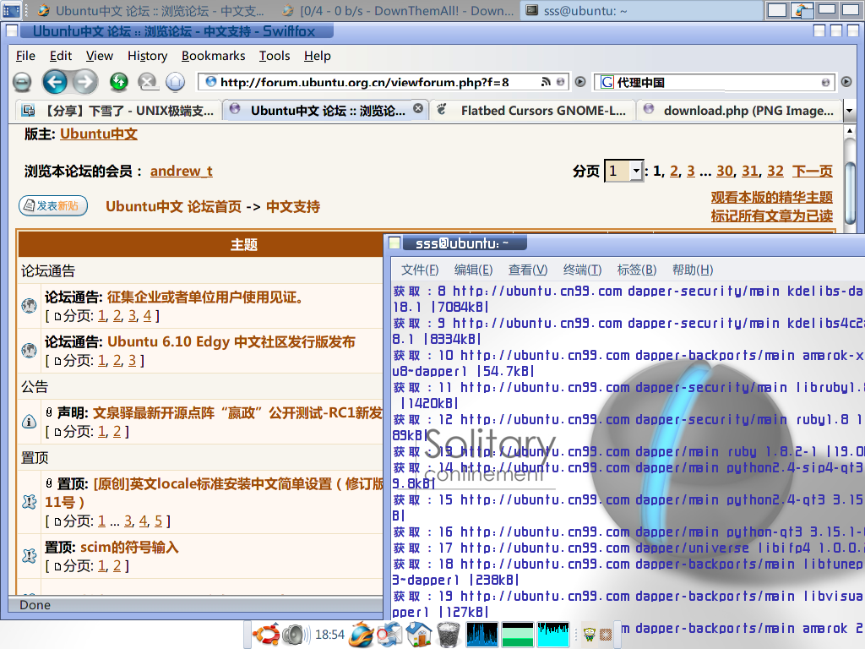Focus the 代理中国 search field
Viewport: 865px width, 649px height.
click(716, 82)
